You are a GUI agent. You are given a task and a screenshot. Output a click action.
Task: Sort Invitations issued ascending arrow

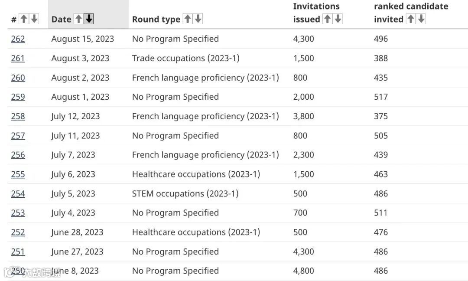(x=328, y=19)
